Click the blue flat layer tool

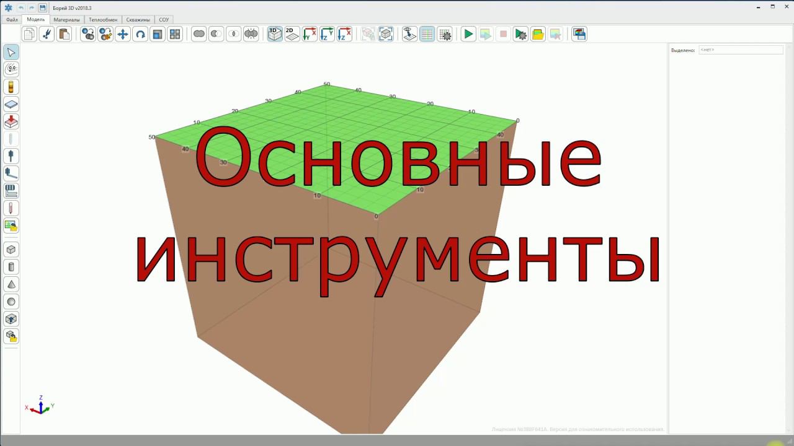point(11,104)
